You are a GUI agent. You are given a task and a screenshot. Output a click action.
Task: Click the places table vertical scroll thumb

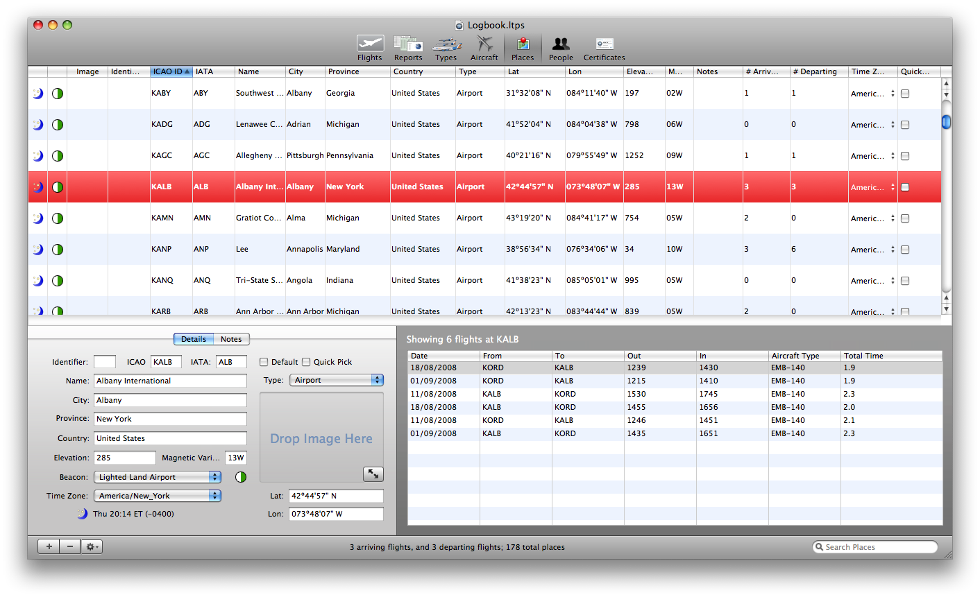(x=946, y=122)
